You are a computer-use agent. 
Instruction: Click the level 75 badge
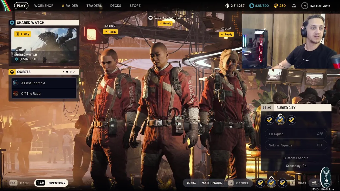(x=305, y=6)
